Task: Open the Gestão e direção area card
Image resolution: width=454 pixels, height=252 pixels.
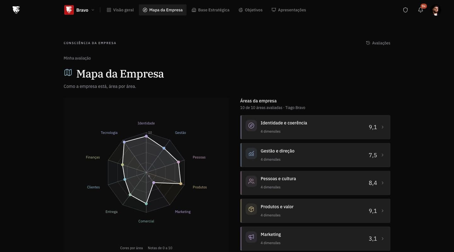Action: pyautogui.click(x=315, y=155)
